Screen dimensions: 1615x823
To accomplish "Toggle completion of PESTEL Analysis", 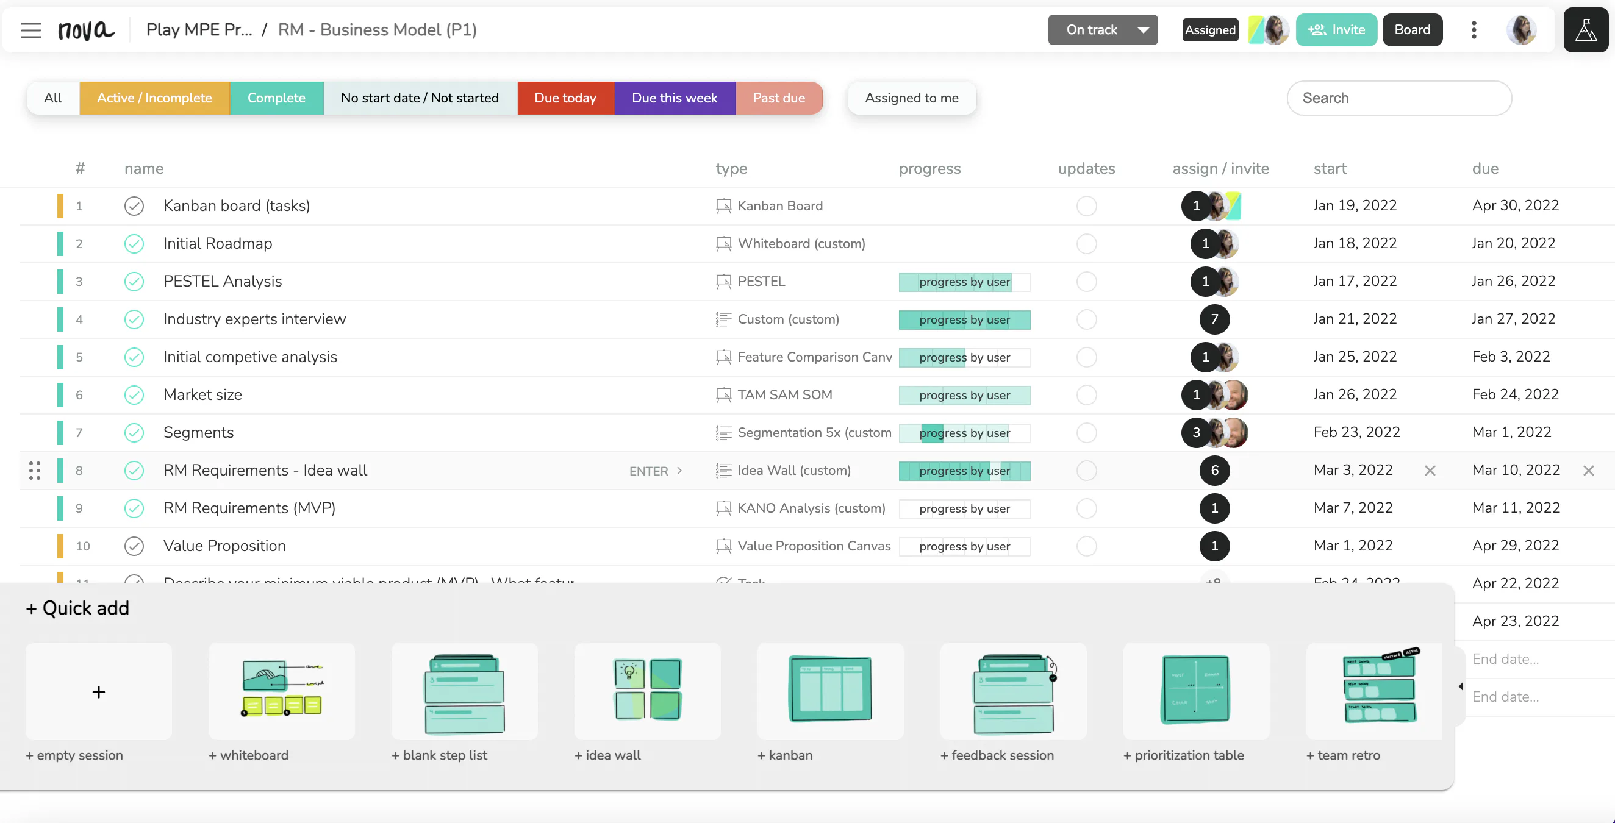I will (x=134, y=282).
